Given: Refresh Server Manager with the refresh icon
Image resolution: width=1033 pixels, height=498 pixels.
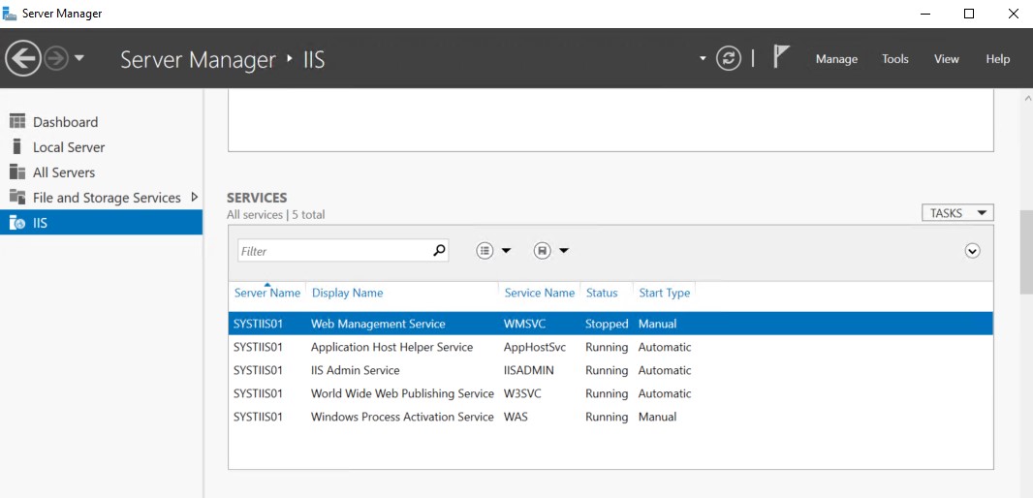Looking at the screenshot, I should click(x=729, y=59).
